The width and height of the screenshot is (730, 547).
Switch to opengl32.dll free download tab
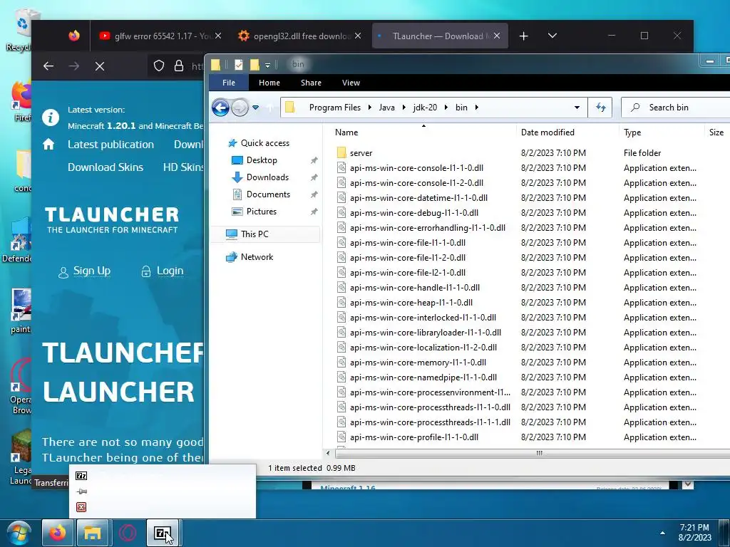[299, 36]
